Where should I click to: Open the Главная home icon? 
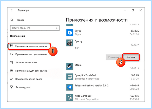tap(12, 20)
